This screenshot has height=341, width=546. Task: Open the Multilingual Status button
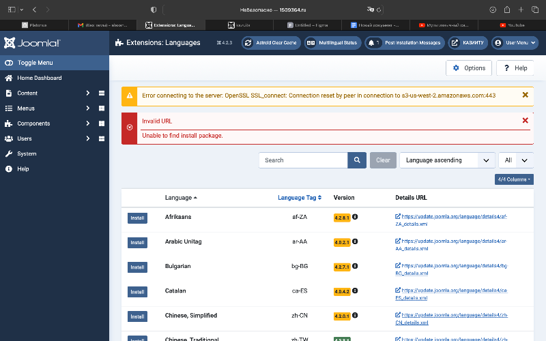tap(332, 43)
